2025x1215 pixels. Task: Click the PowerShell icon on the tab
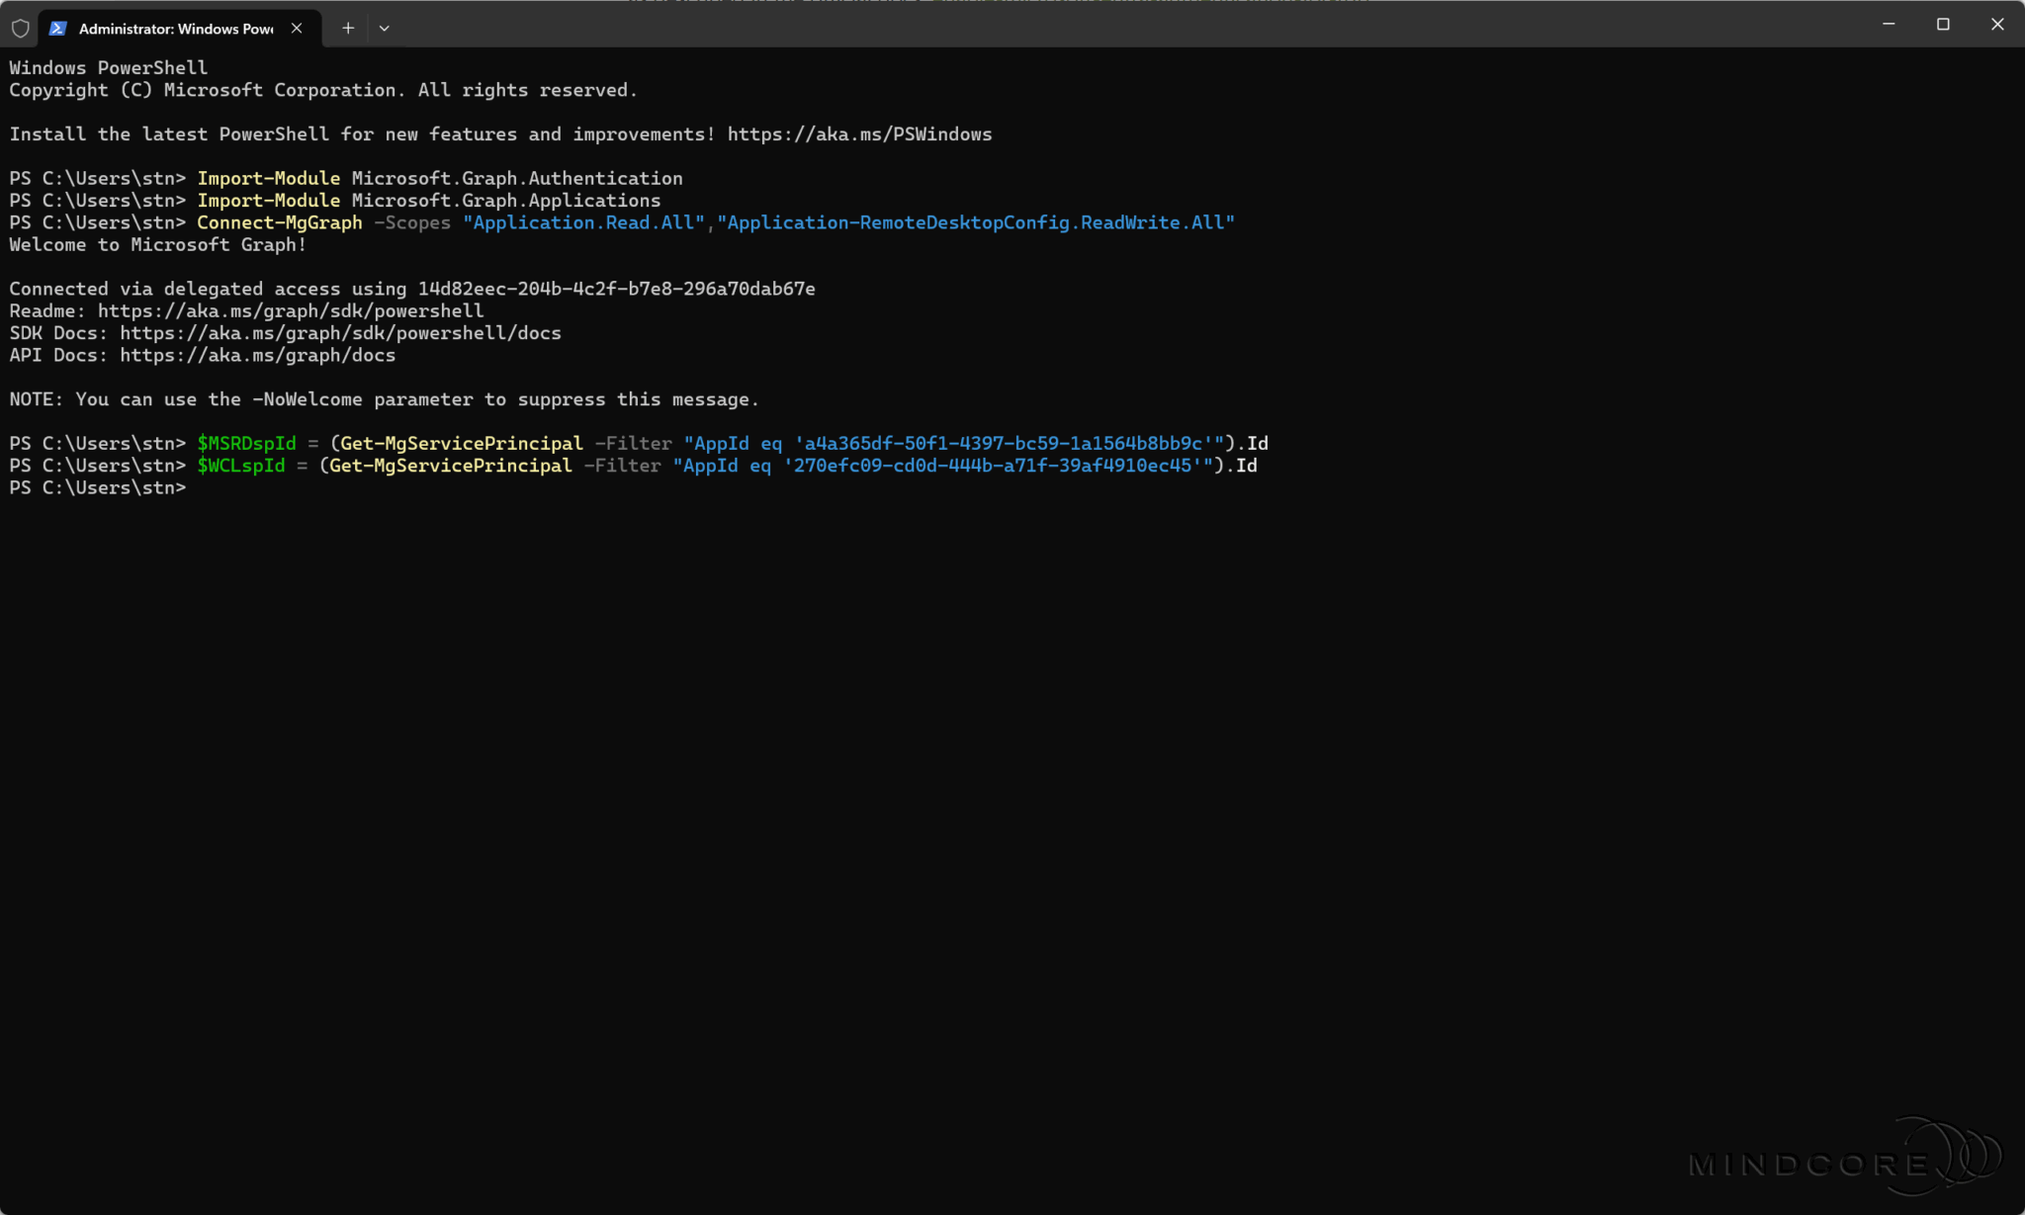point(58,29)
